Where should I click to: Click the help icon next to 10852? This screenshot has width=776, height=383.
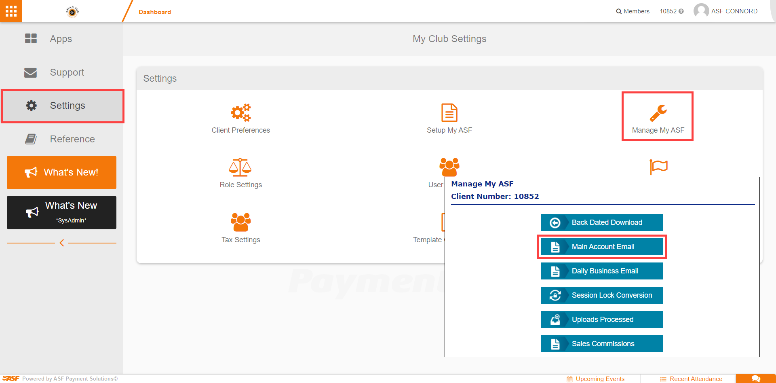pos(681,11)
